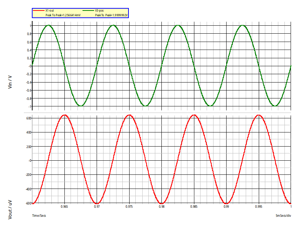Click the 1 tick on Vin axis
Viewport: 304px width, 228px height.
click(30, 26)
